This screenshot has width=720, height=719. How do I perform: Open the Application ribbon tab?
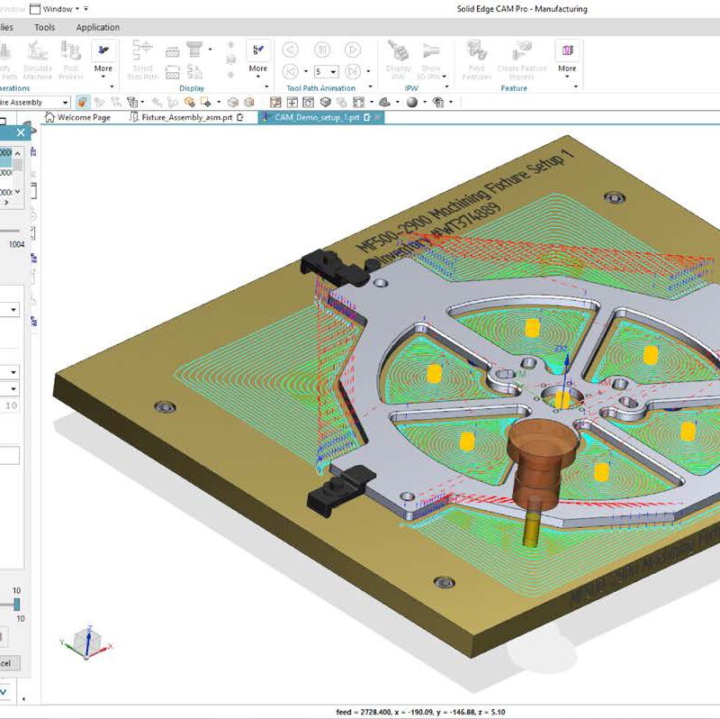tap(98, 27)
